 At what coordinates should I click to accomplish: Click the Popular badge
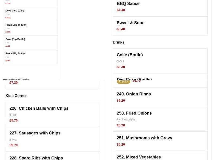point(123,81)
